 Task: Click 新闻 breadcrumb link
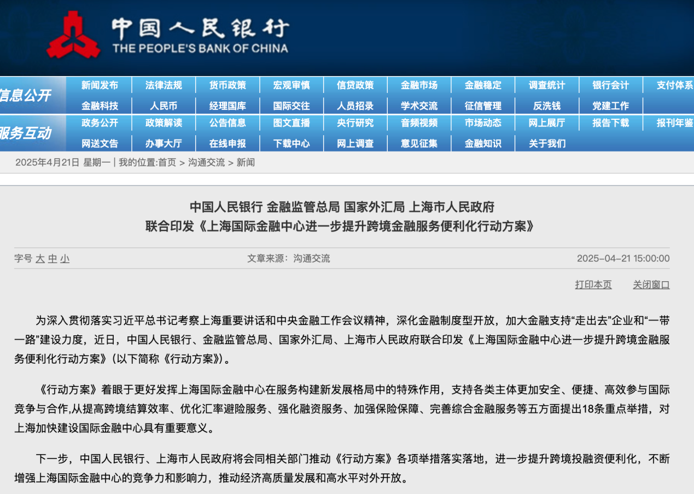coord(246,162)
